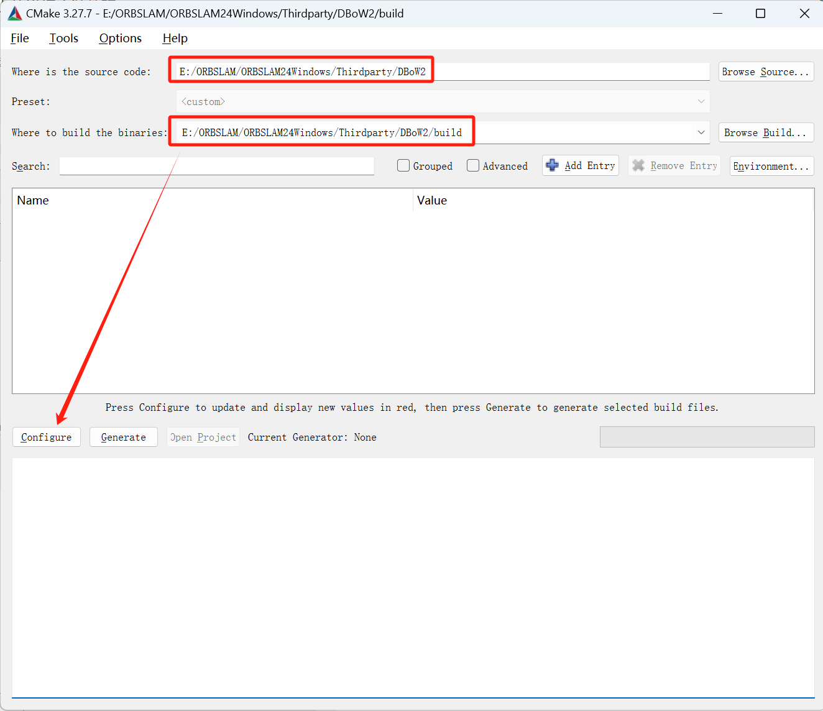Open the Help menu
The height and width of the screenshot is (711, 823).
(175, 38)
